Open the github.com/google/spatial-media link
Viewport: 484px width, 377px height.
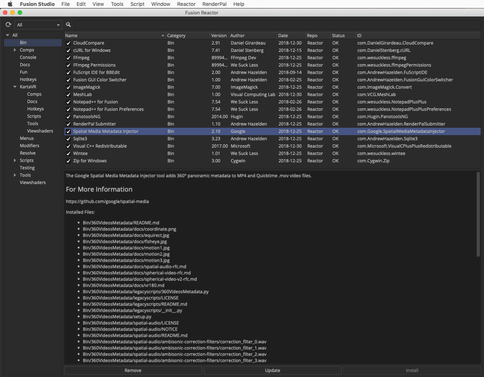tap(107, 201)
